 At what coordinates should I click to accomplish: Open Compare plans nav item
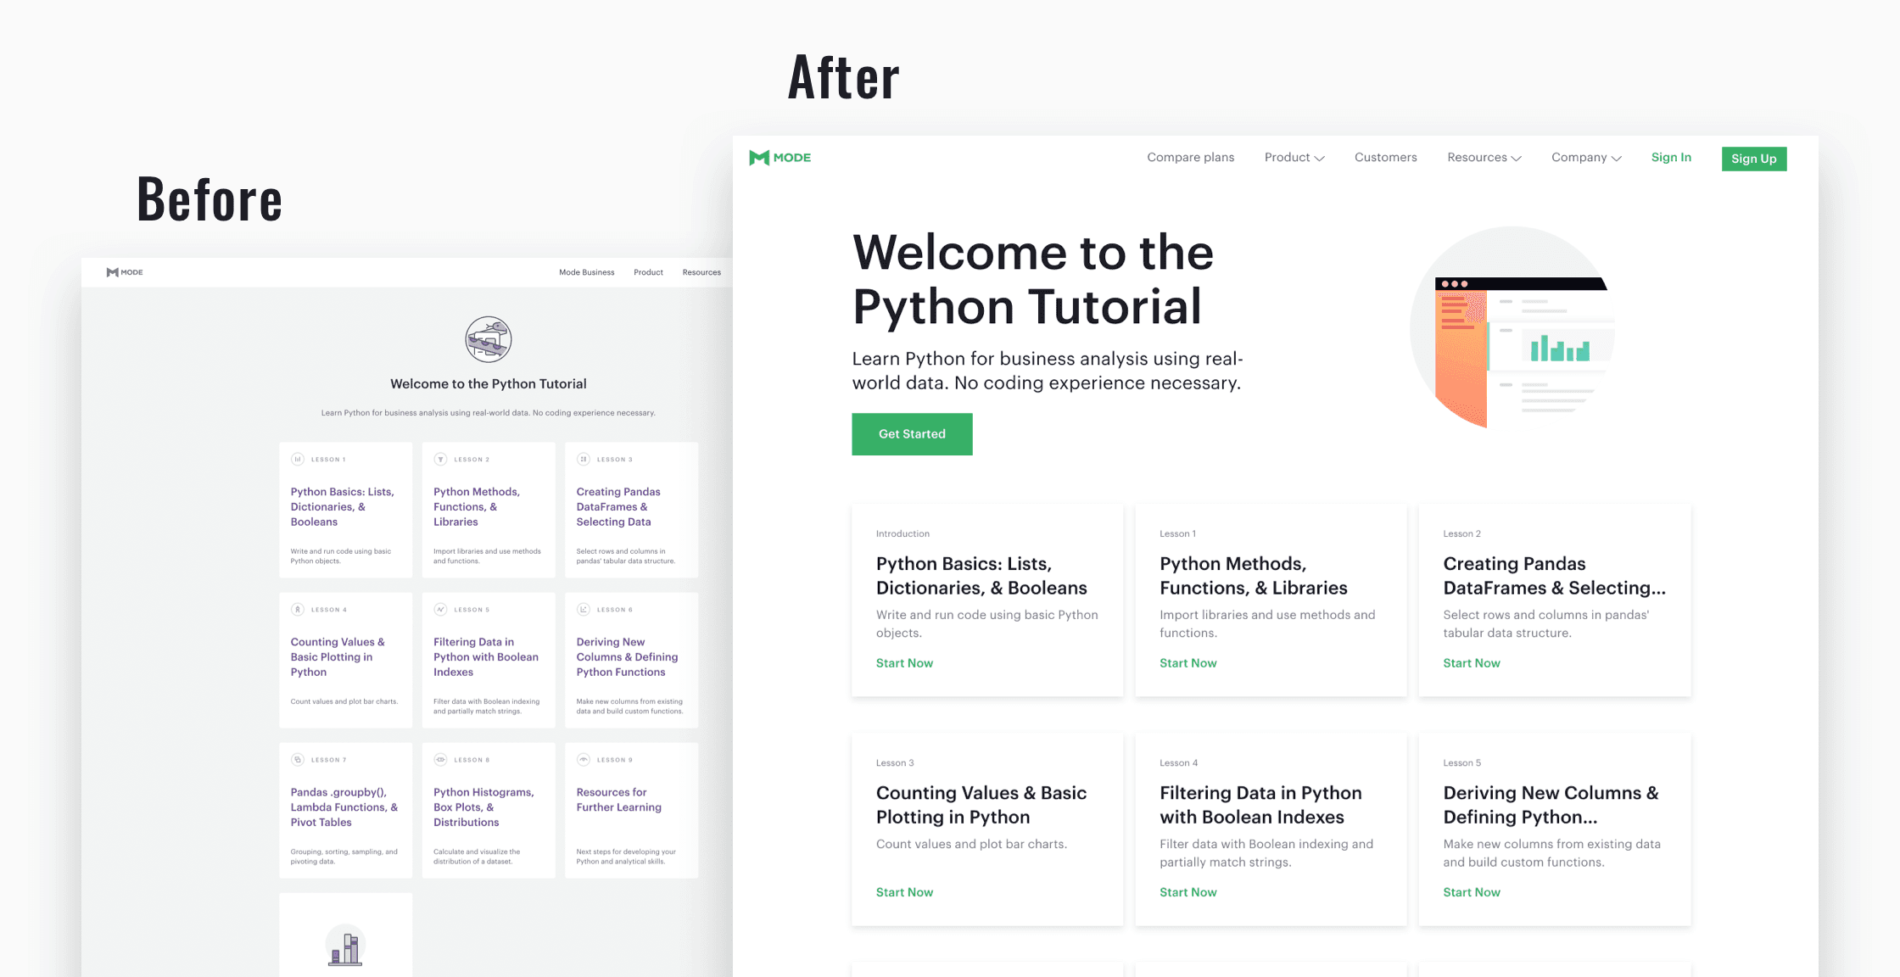(1190, 158)
